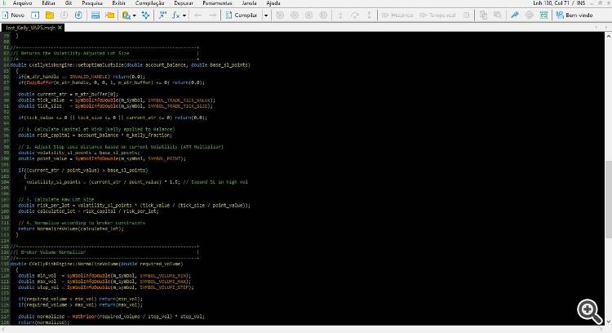This screenshot has height=333, width=612.
Task: Click the 'Broker Volume Normalizer' comment line
Action: click(x=53, y=252)
